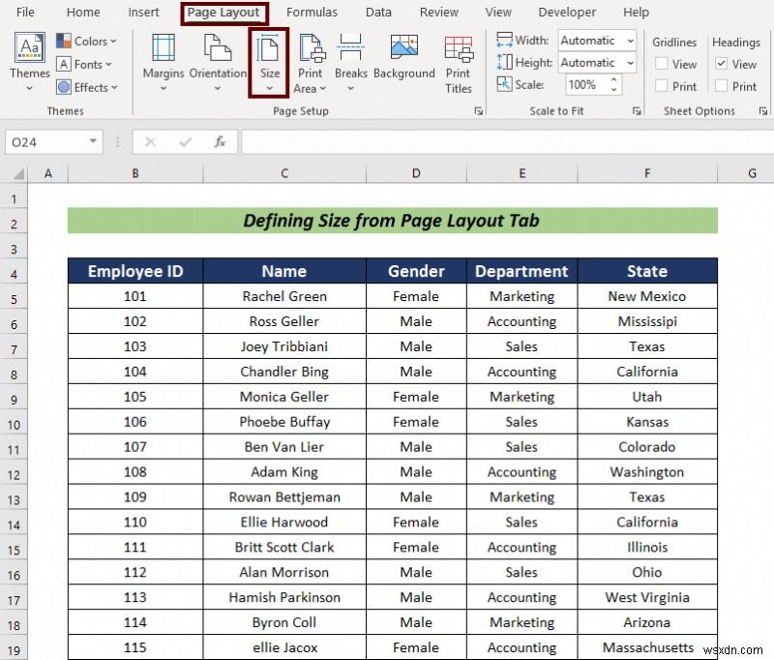
Task: Open Print Titles settings
Action: click(x=458, y=63)
